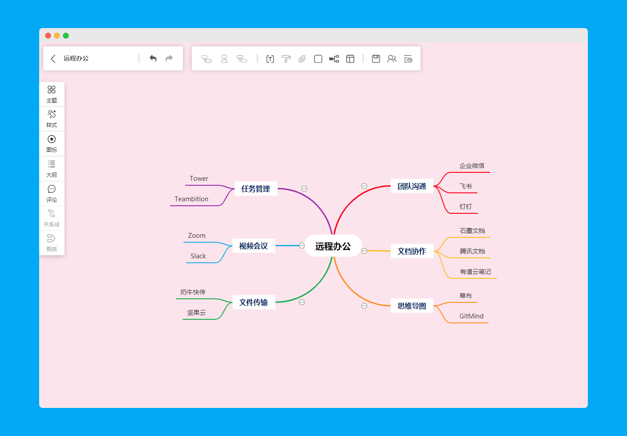Open the 样式 style panel
The height and width of the screenshot is (436, 627).
pyautogui.click(x=52, y=118)
